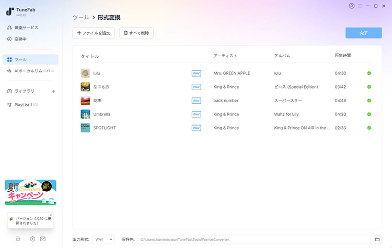
Task: Click duration 04:30
Action: click(x=340, y=73)
